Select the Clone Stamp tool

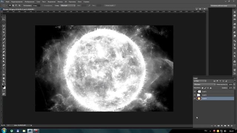click(4, 45)
